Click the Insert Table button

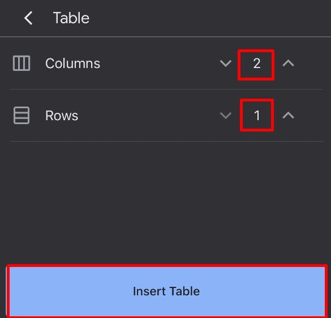[x=167, y=291]
